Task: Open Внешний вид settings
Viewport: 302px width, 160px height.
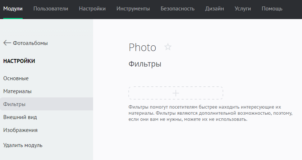Action: pyautogui.click(x=20, y=117)
